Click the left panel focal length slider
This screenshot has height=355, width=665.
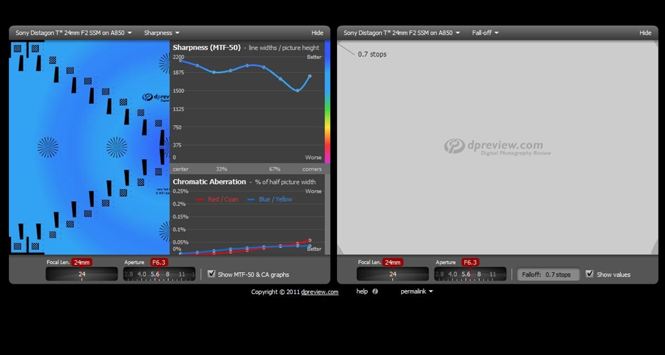[82, 274]
